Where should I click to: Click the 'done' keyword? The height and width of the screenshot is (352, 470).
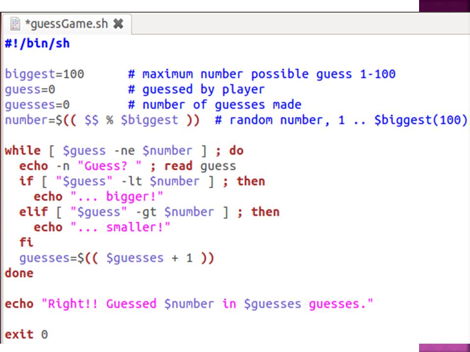point(19,273)
